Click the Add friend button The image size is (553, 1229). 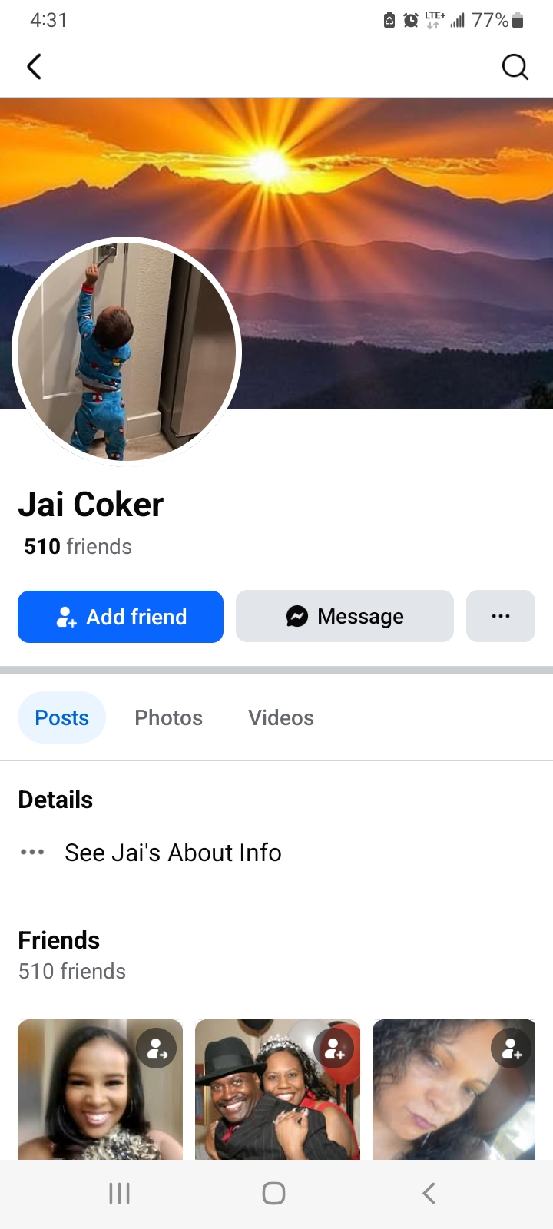(121, 617)
